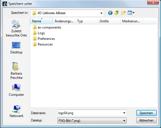Open Barbara Peschke user folder
Image resolution: width=161 pixels, height=128 pixels.
(16, 71)
